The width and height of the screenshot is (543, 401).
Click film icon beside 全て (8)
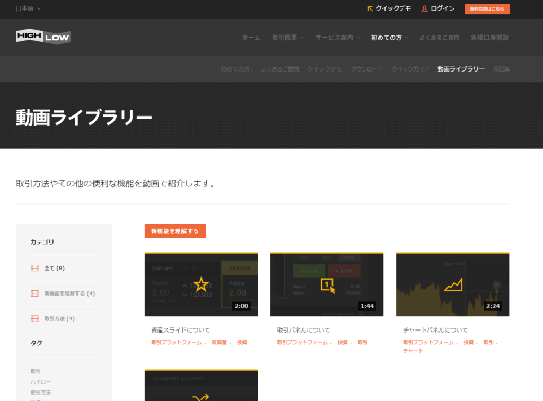coord(34,268)
